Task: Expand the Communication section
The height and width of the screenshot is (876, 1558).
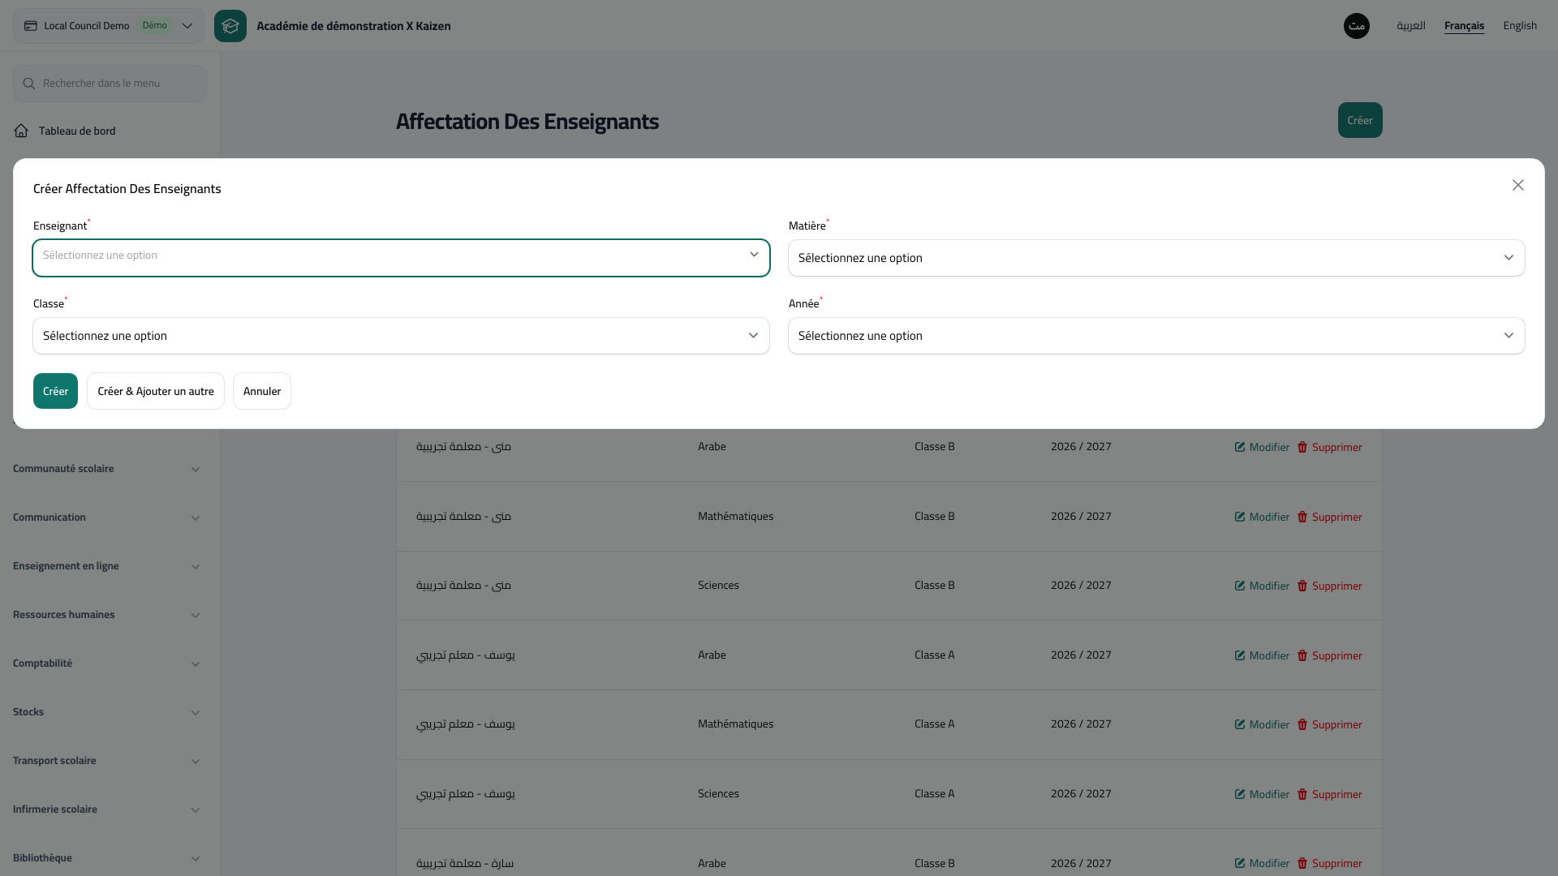Action: click(106, 517)
